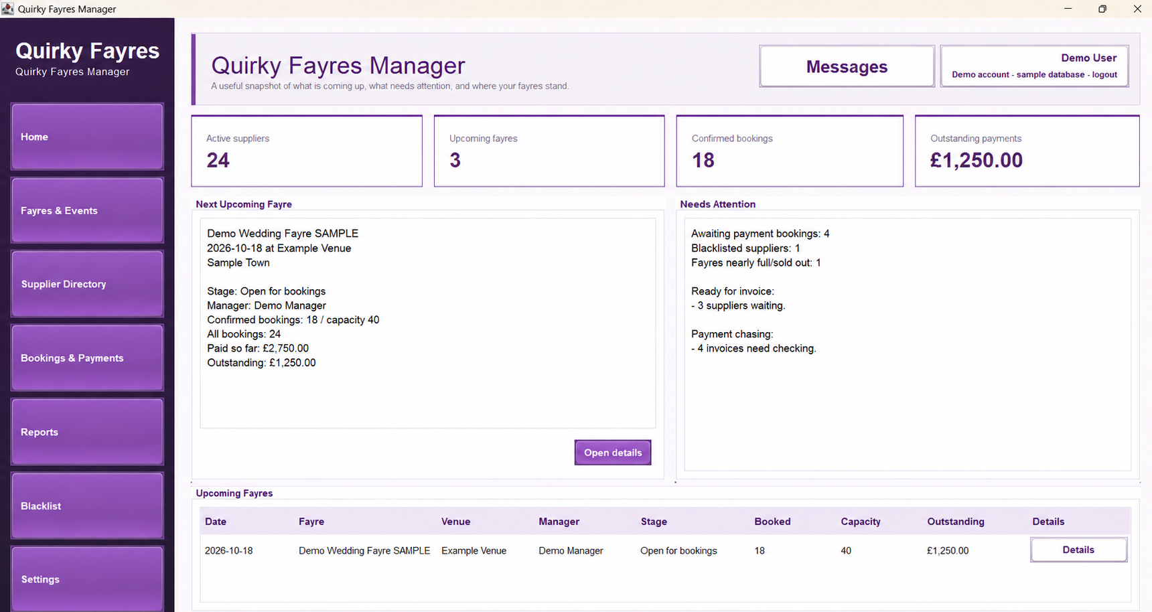Open the Blacklist page
The width and height of the screenshot is (1152, 612).
(87, 506)
